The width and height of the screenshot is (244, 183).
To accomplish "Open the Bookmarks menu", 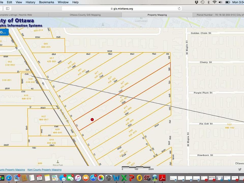I will (47, 2).
